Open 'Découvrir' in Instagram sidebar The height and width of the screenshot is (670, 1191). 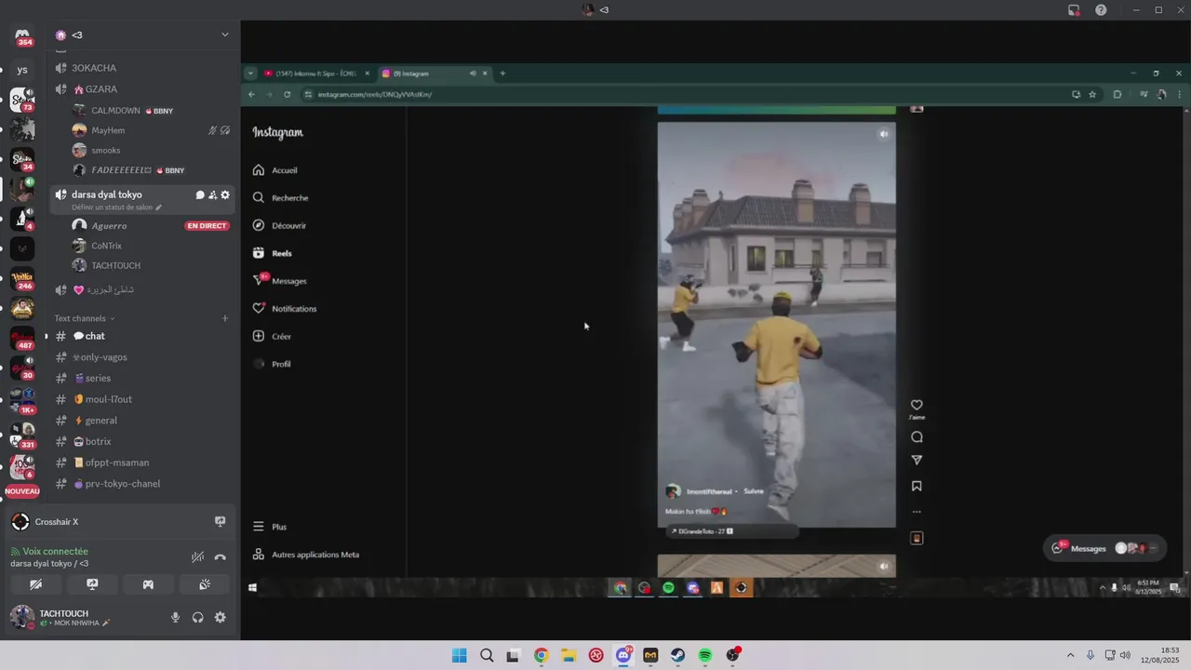tap(279, 225)
